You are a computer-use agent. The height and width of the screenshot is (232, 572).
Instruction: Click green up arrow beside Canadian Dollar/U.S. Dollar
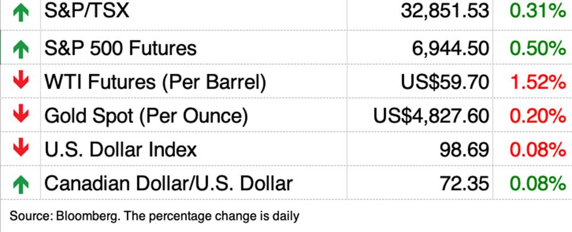point(21,184)
